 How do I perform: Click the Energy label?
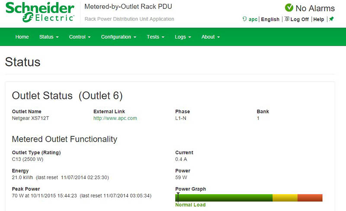click(20, 171)
